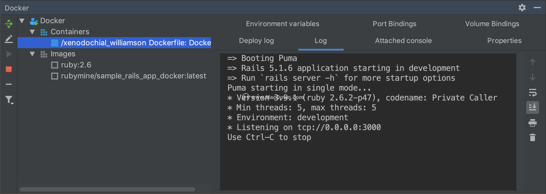Select rubymine/sample_rails_app_docker:latest image
The image size is (546, 194).
tap(133, 76)
